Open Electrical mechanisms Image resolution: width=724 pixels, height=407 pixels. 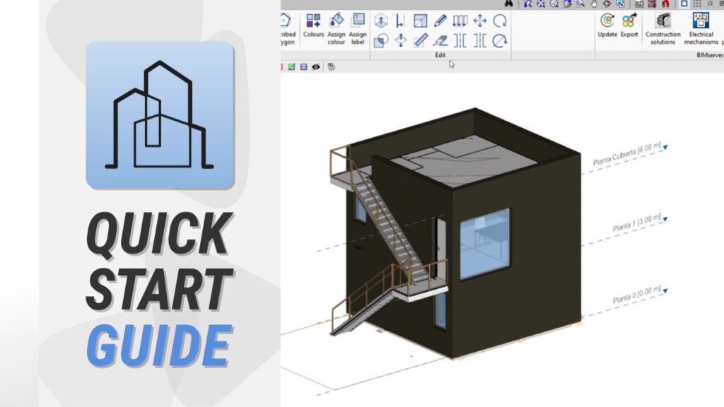pos(701,21)
